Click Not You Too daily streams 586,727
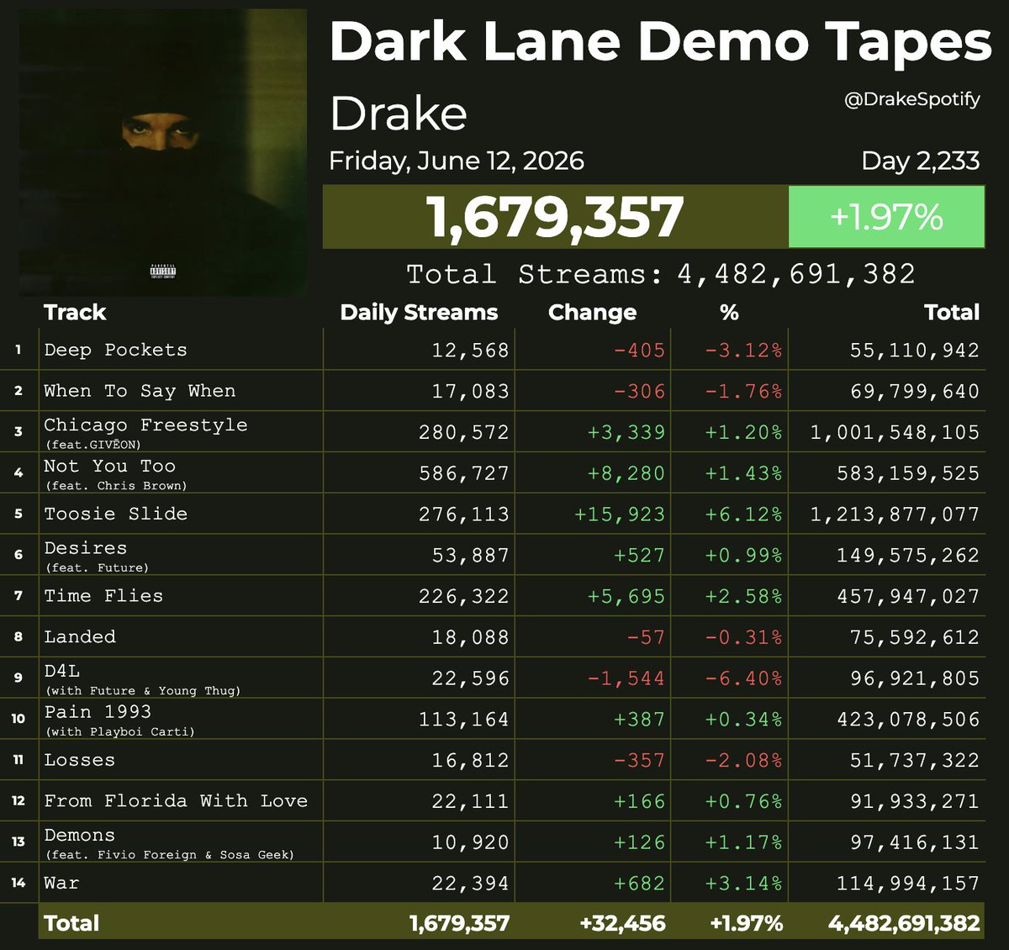The width and height of the screenshot is (1009, 950). (x=464, y=473)
